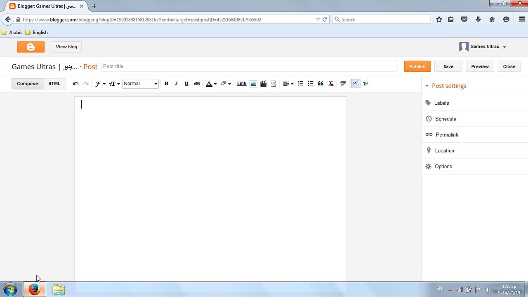Show the bookmarks list menu

[451, 19]
